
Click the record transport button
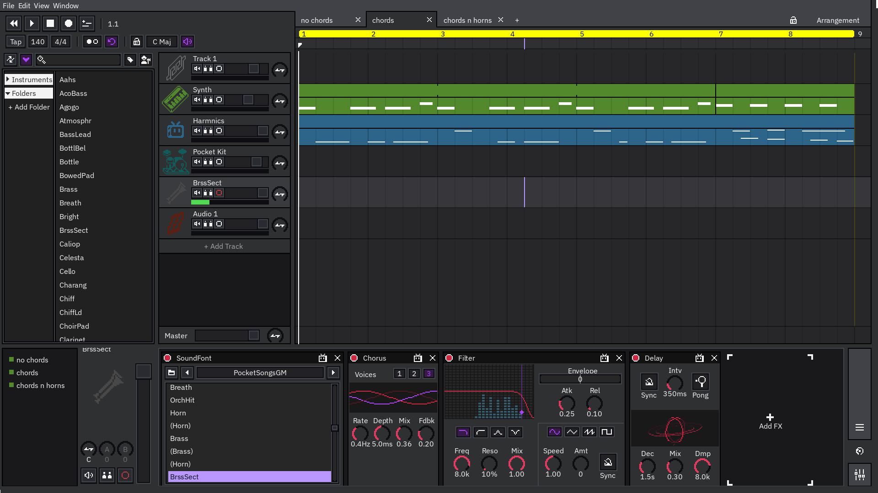[69, 23]
